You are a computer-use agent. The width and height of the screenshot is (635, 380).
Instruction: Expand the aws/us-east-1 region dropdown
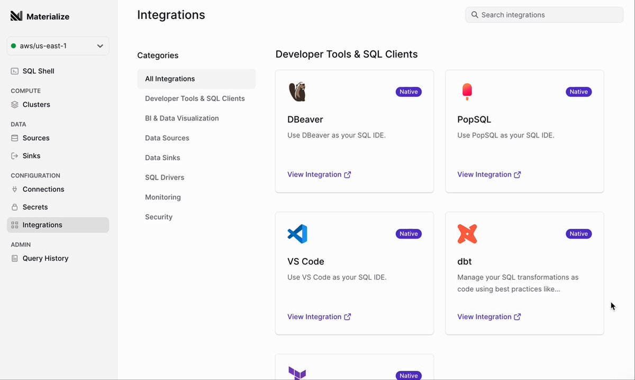58,46
